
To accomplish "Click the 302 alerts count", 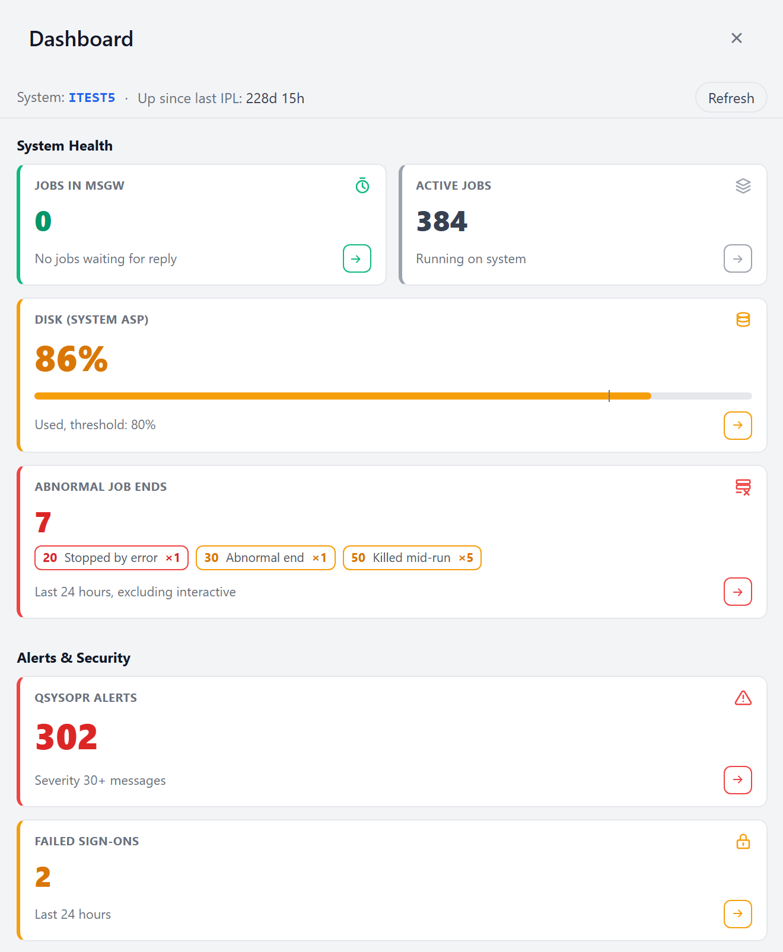I will click(66, 737).
